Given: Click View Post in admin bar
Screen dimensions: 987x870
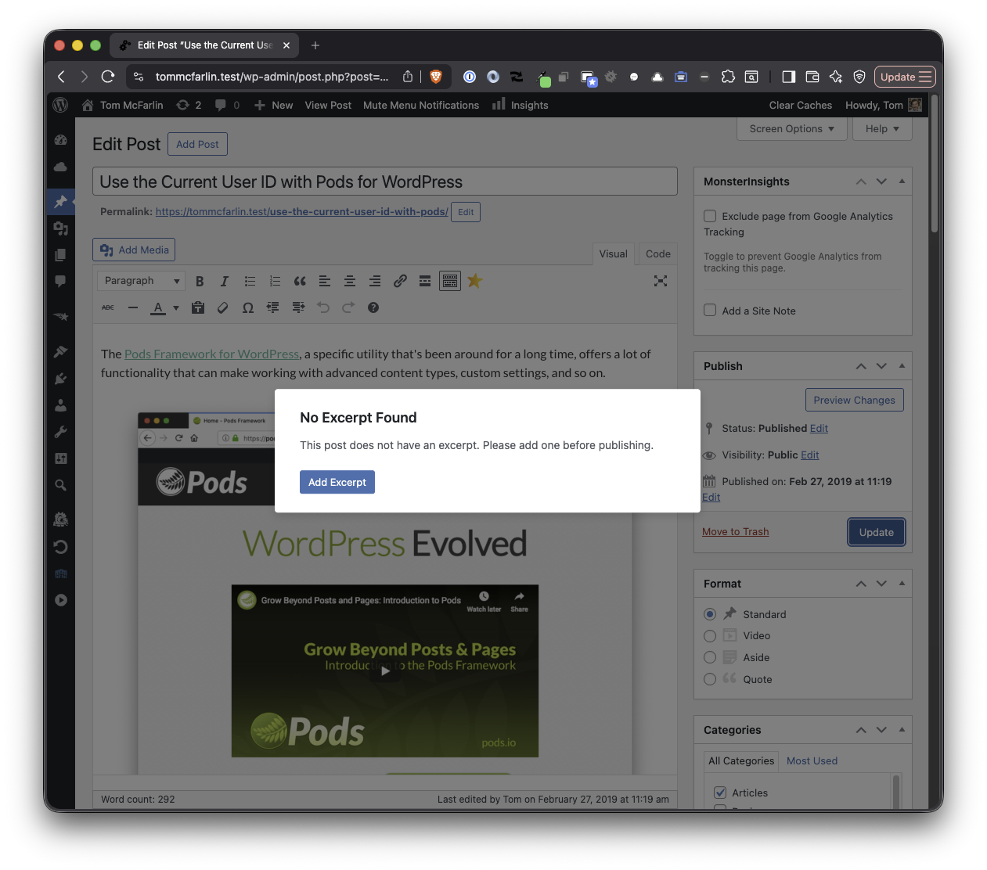Looking at the screenshot, I should pos(328,105).
